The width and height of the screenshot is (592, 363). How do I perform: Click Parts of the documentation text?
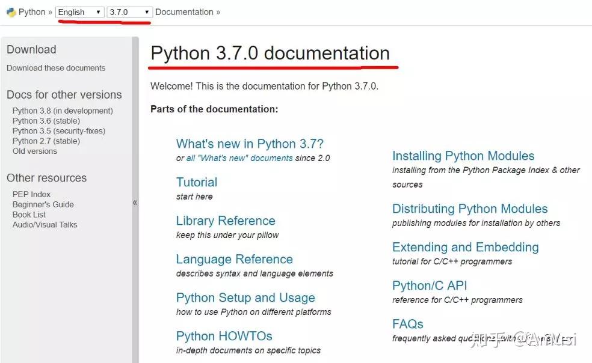tap(214, 109)
